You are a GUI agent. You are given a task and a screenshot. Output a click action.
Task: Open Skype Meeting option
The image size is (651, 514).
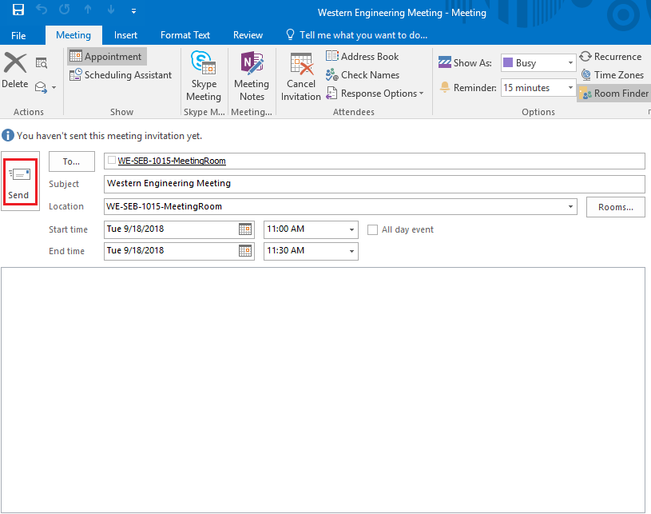204,76
